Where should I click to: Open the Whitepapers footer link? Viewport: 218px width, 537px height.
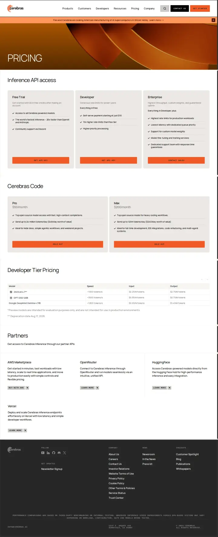(183, 469)
